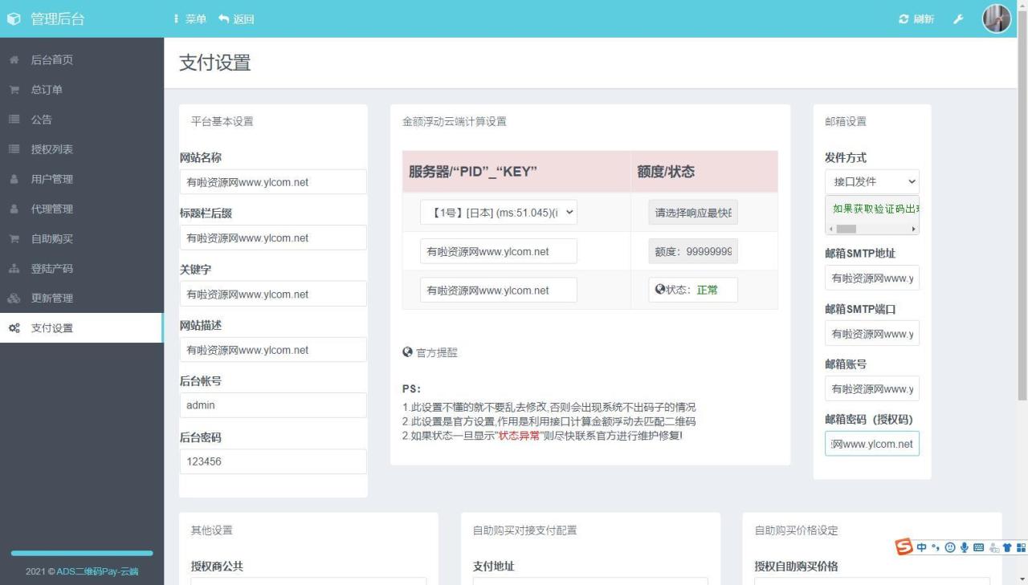The image size is (1028, 585).
Task: Click the user avatar at top right
Action: tap(996, 18)
